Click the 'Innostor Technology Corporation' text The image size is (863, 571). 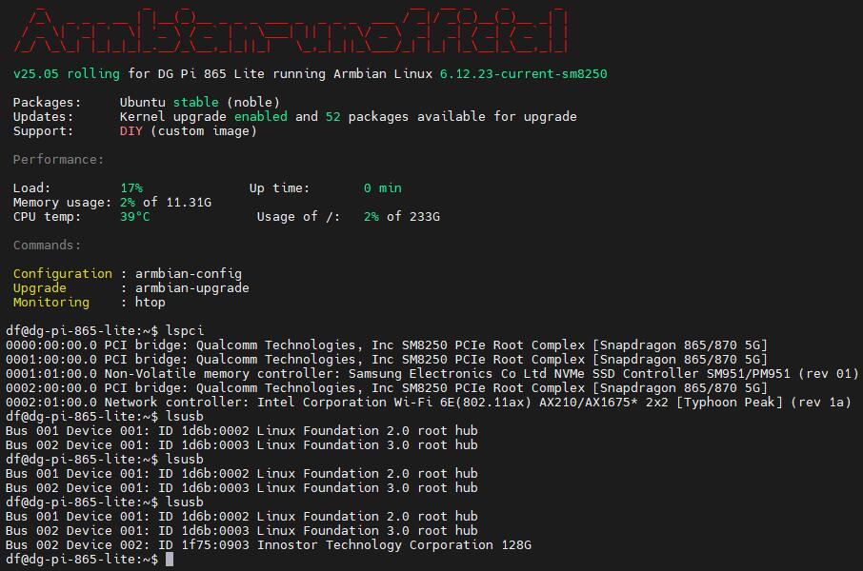(x=374, y=545)
